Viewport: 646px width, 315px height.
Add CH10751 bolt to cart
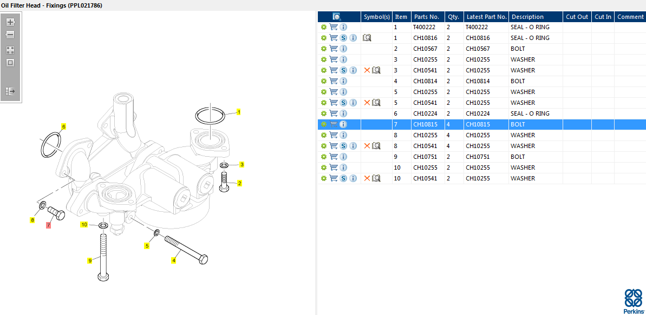point(334,157)
